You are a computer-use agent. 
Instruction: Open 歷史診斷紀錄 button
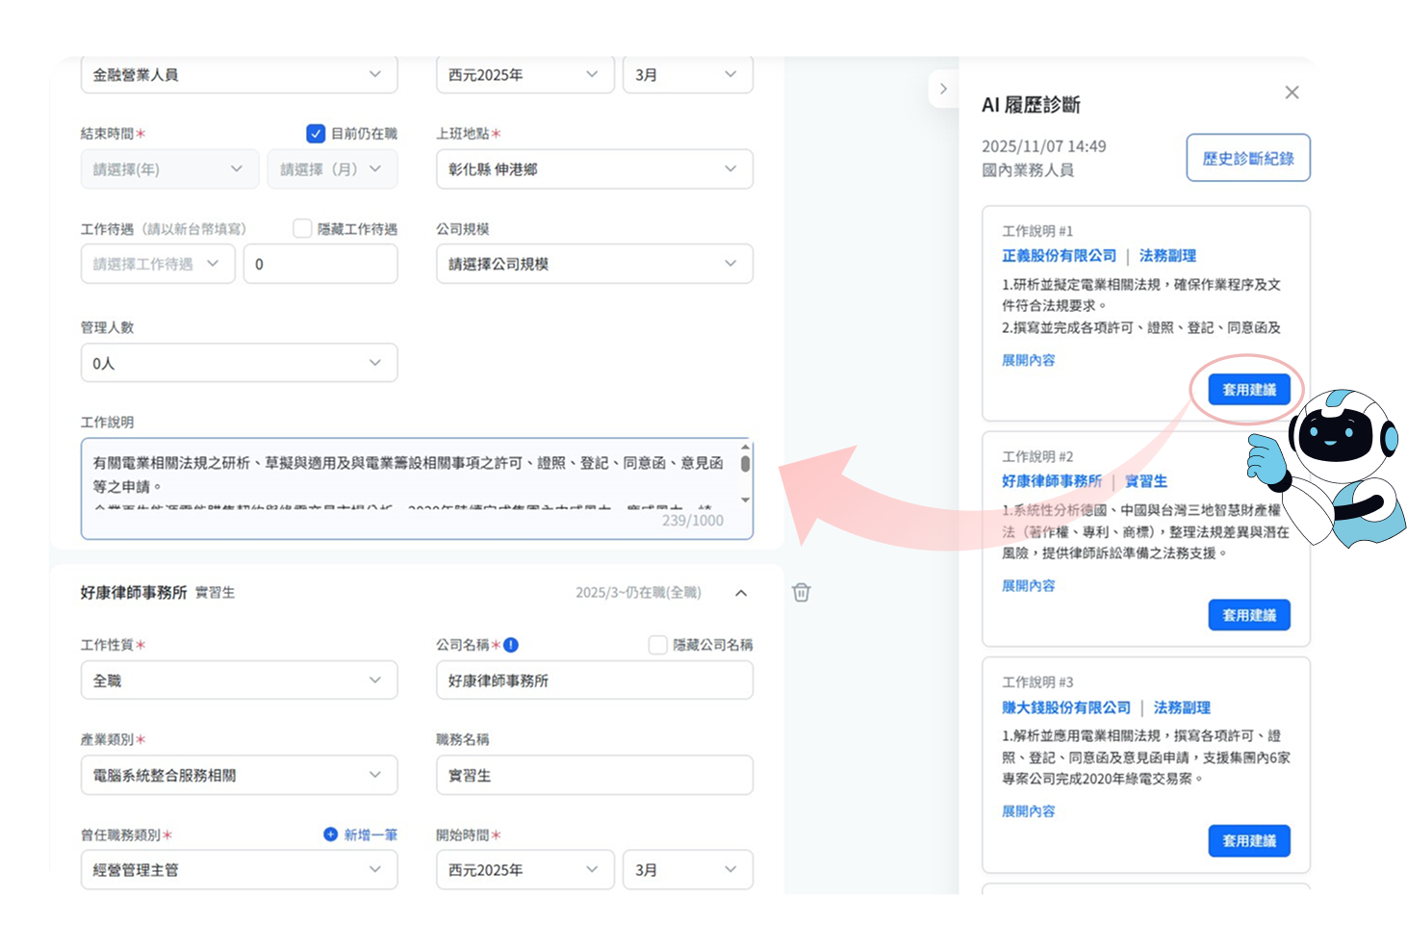(x=1247, y=158)
